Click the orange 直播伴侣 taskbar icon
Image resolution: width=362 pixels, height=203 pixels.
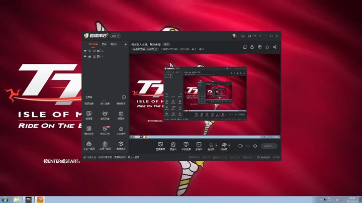pos(40,200)
